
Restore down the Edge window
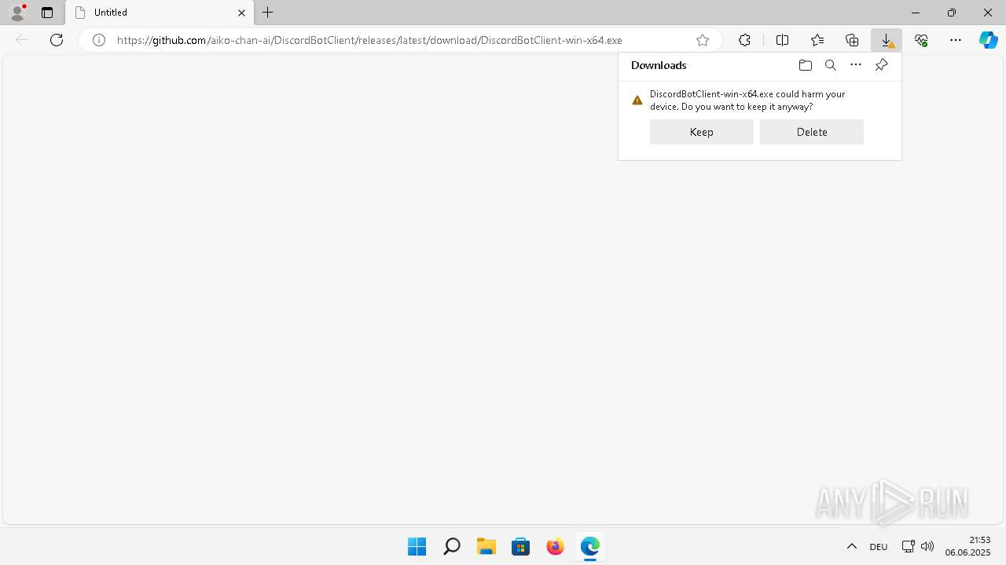click(x=952, y=13)
